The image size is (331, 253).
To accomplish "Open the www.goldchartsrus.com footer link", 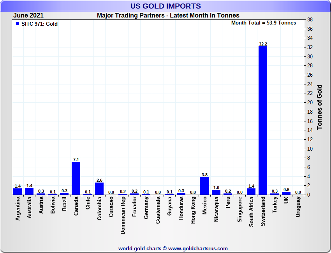I will click(198, 248).
